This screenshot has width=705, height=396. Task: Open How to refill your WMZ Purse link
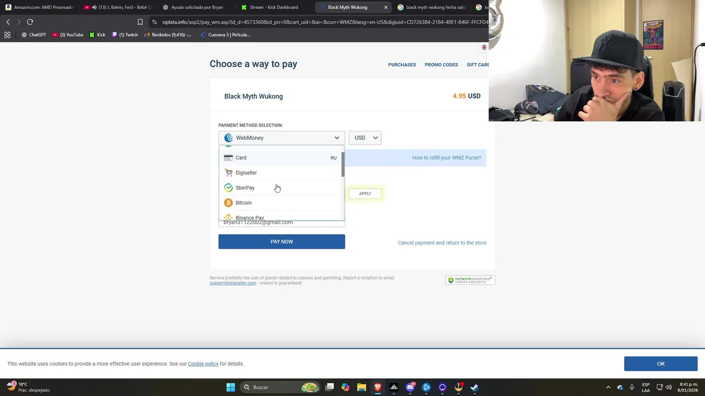pos(447,158)
